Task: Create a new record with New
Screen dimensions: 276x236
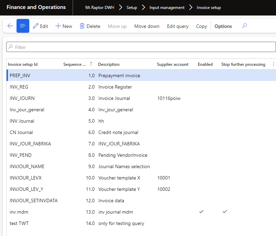Action: coord(64,26)
